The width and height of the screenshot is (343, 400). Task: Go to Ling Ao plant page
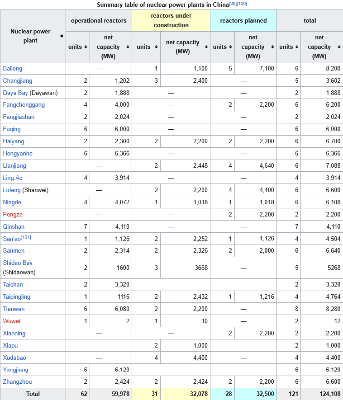coord(13,178)
